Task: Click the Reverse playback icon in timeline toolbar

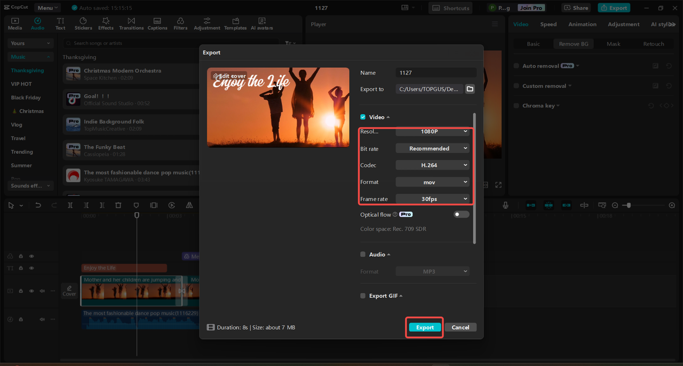Action: 171,205
